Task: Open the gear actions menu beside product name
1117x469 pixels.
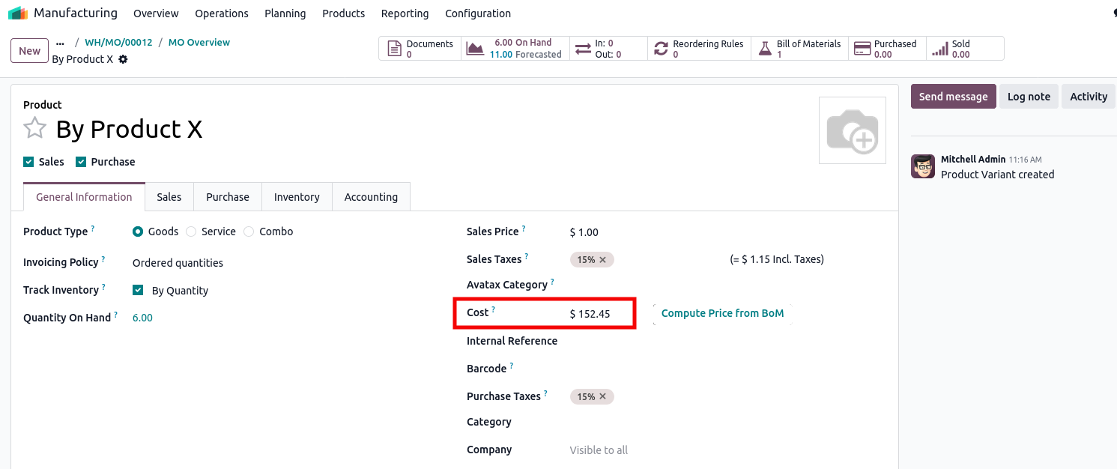Action: click(x=123, y=59)
